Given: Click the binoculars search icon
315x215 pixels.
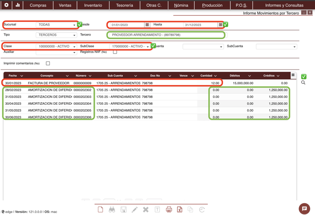Looking at the screenshot, I should pyautogui.click(x=112, y=210).
